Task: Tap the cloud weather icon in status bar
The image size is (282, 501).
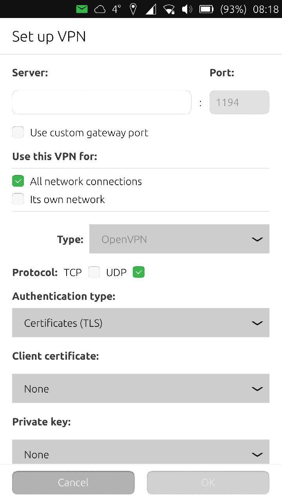Action: click(100, 9)
